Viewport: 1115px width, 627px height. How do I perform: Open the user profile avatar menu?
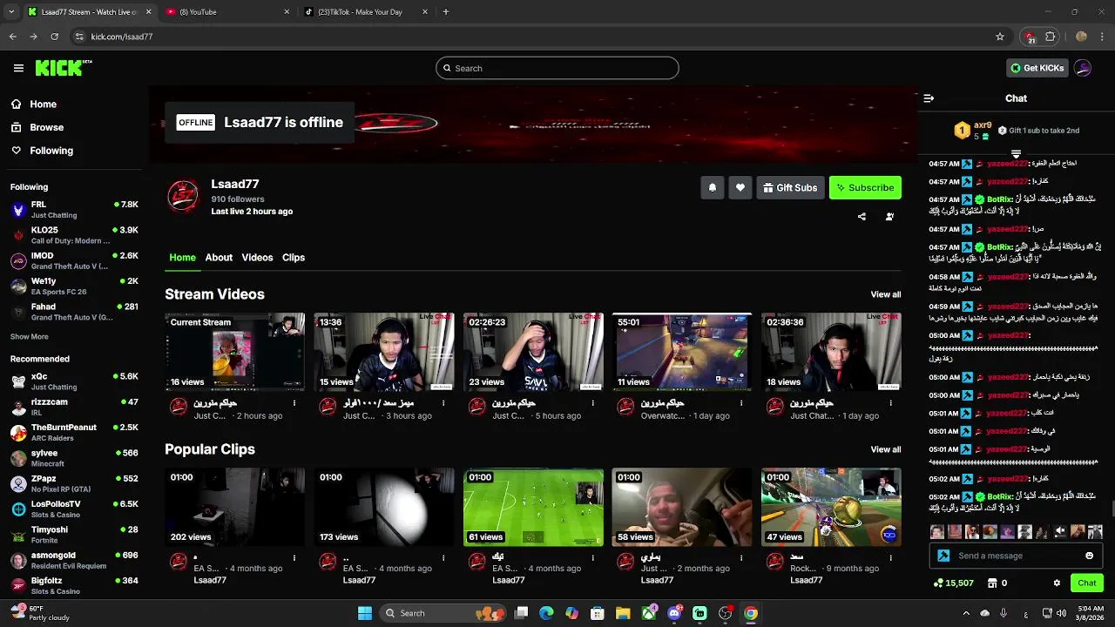tap(1083, 68)
